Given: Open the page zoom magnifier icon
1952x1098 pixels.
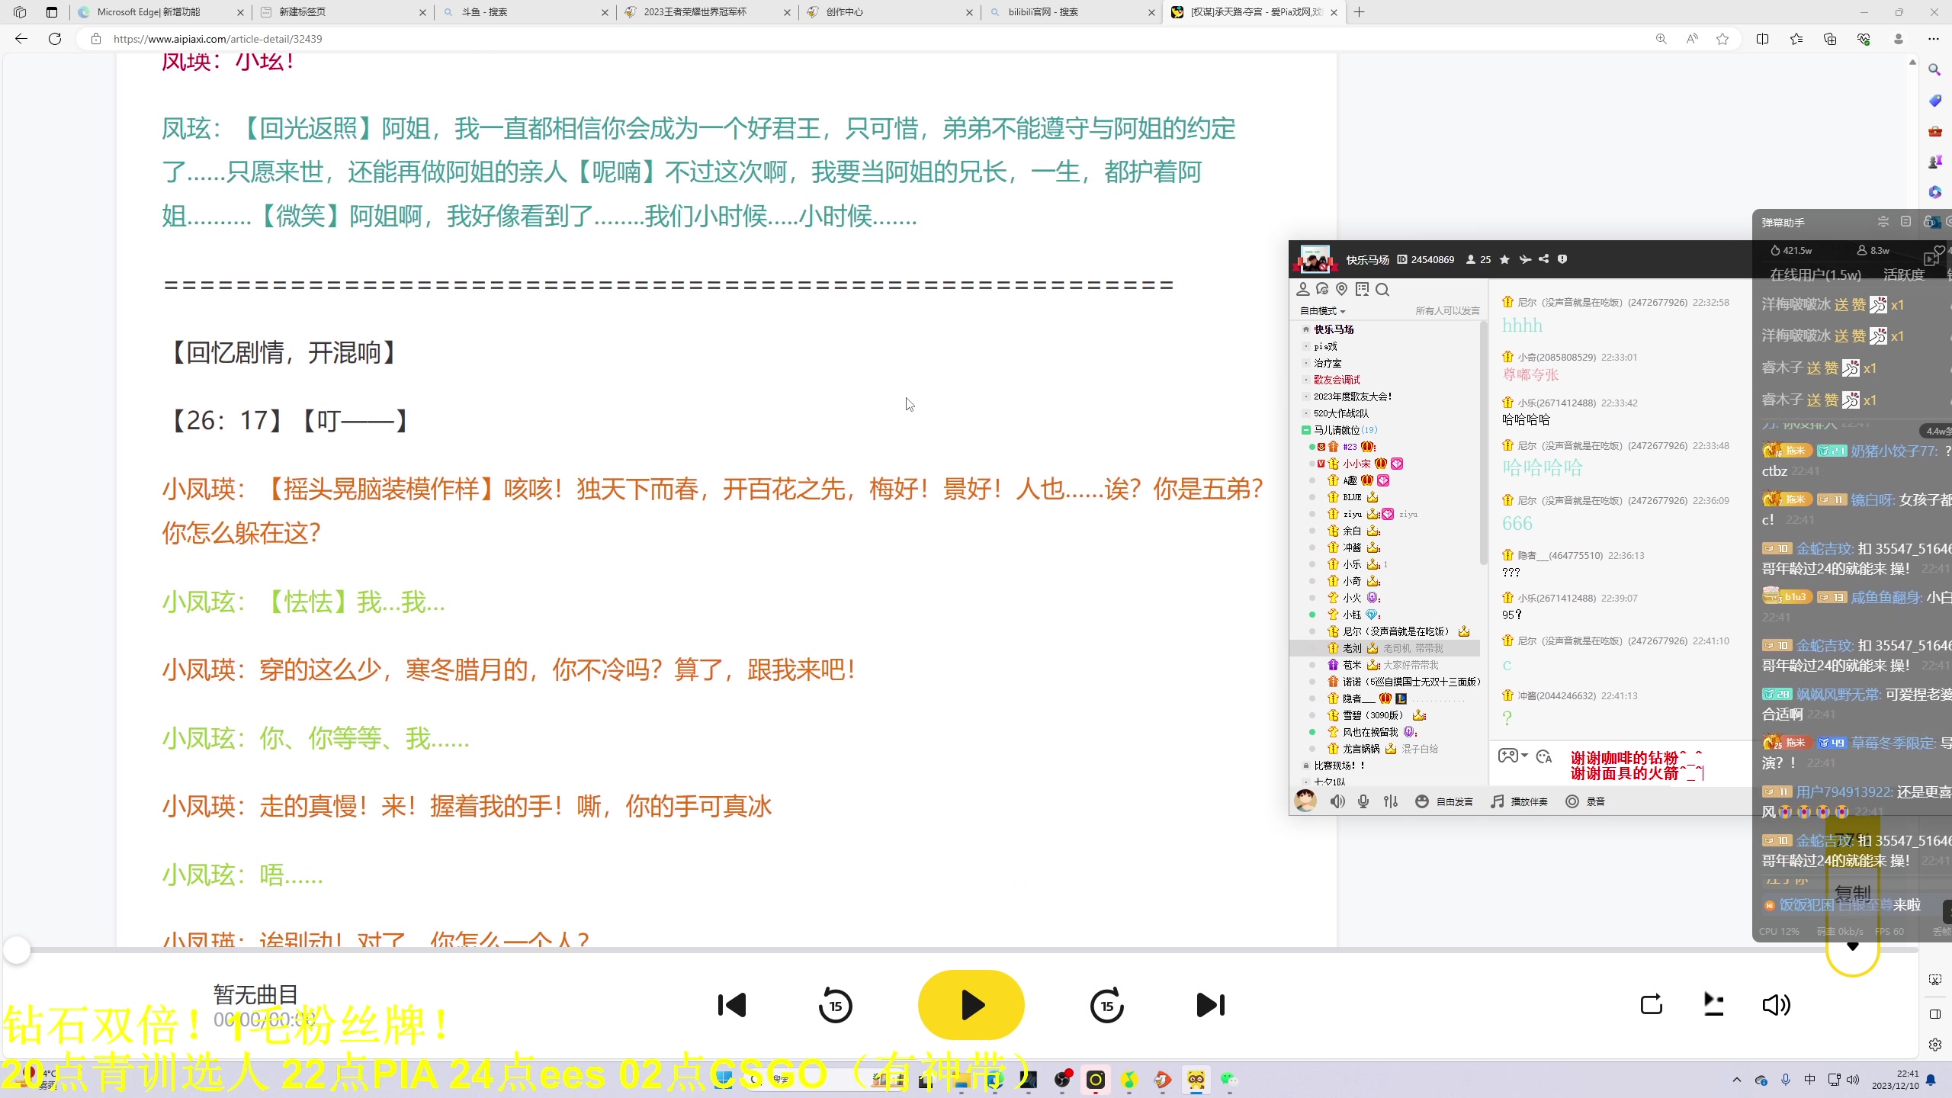Looking at the screenshot, I should click(1661, 39).
